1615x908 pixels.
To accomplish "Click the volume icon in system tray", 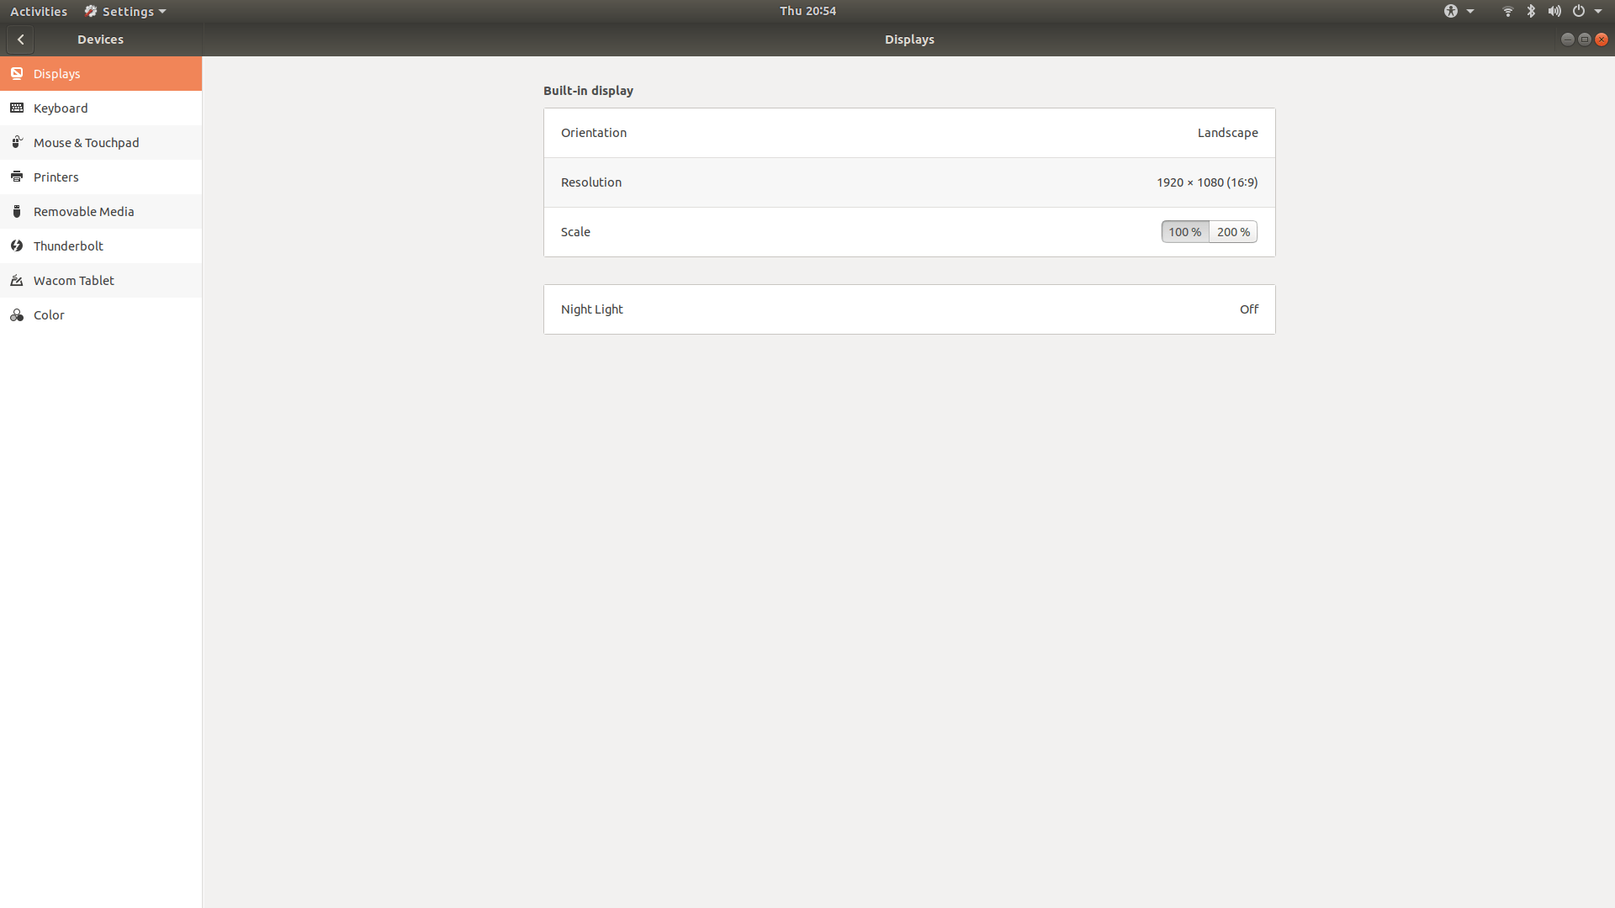I will (1554, 11).
